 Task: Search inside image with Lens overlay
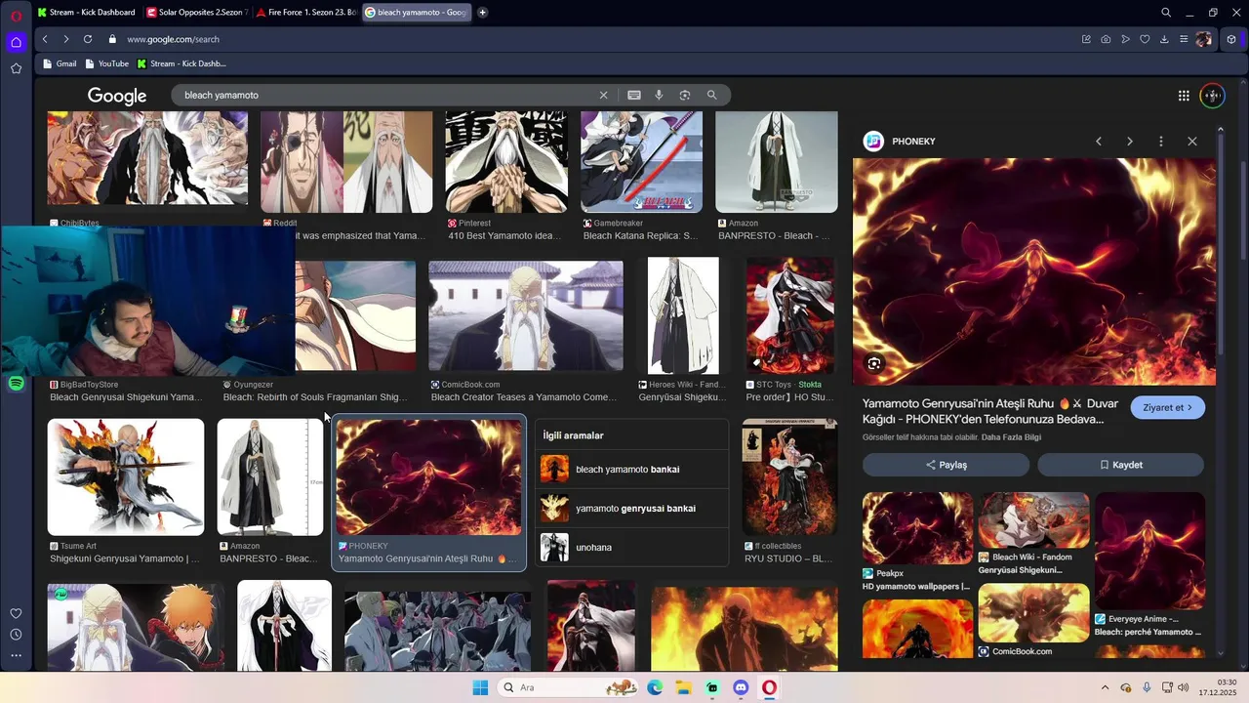[874, 364]
